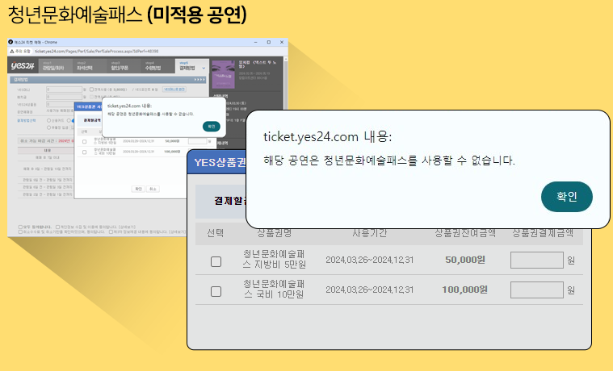The image size is (613, 371).
Task: Click 취소 at bottom of small YES상품권 popup
Action: click(153, 189)
